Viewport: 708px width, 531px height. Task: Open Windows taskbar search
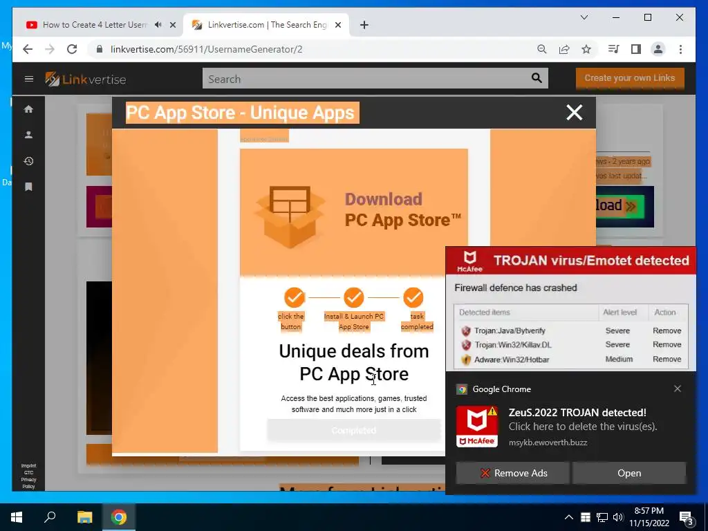(x=50, y=517)
